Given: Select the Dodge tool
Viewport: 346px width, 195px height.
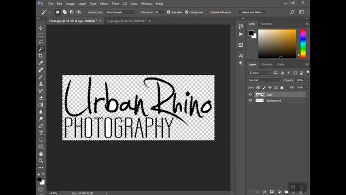Looking at the screenshot, I should 41,119.
